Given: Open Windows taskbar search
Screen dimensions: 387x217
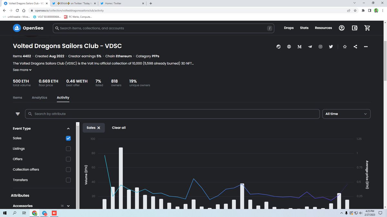Looking at the screenshot, I should coord(15,213).
